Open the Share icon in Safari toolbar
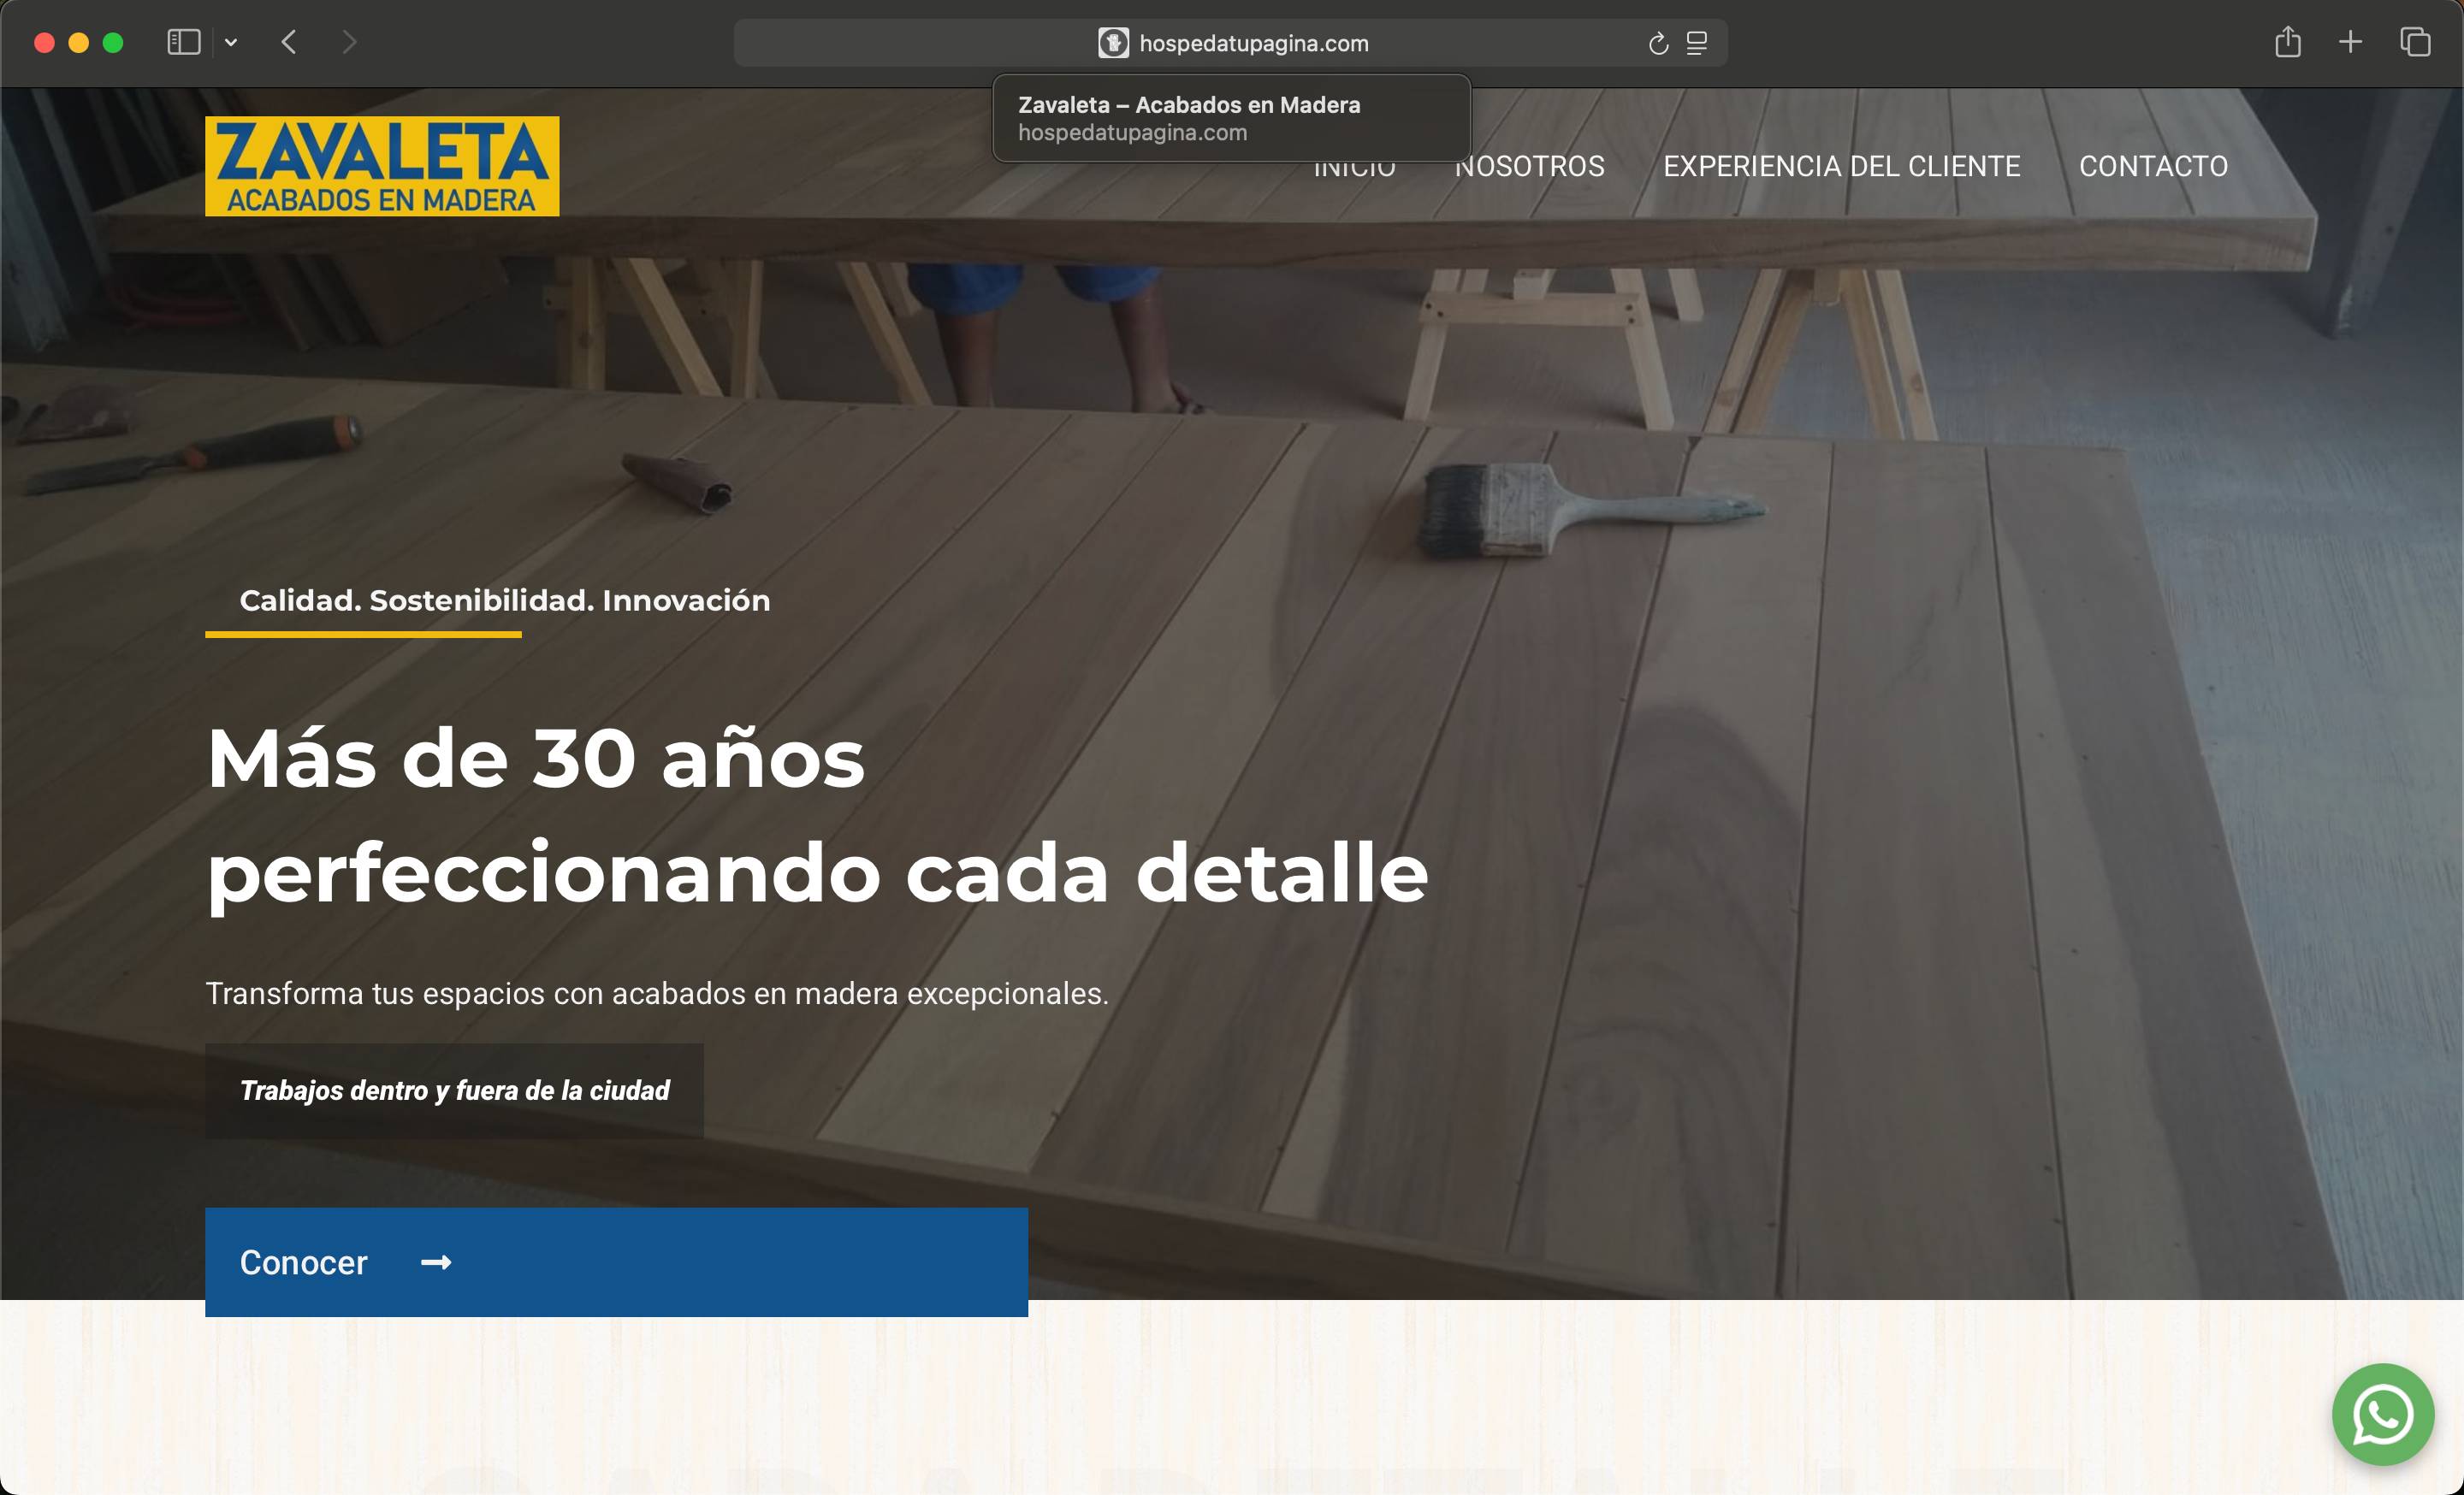Screen dimensions: 2464x1495 pyautogui.click(x=2288, y=42)
